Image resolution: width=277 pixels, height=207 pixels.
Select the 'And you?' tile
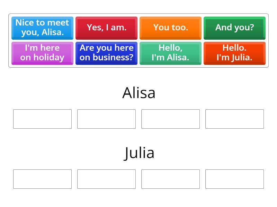pos(234,28)
